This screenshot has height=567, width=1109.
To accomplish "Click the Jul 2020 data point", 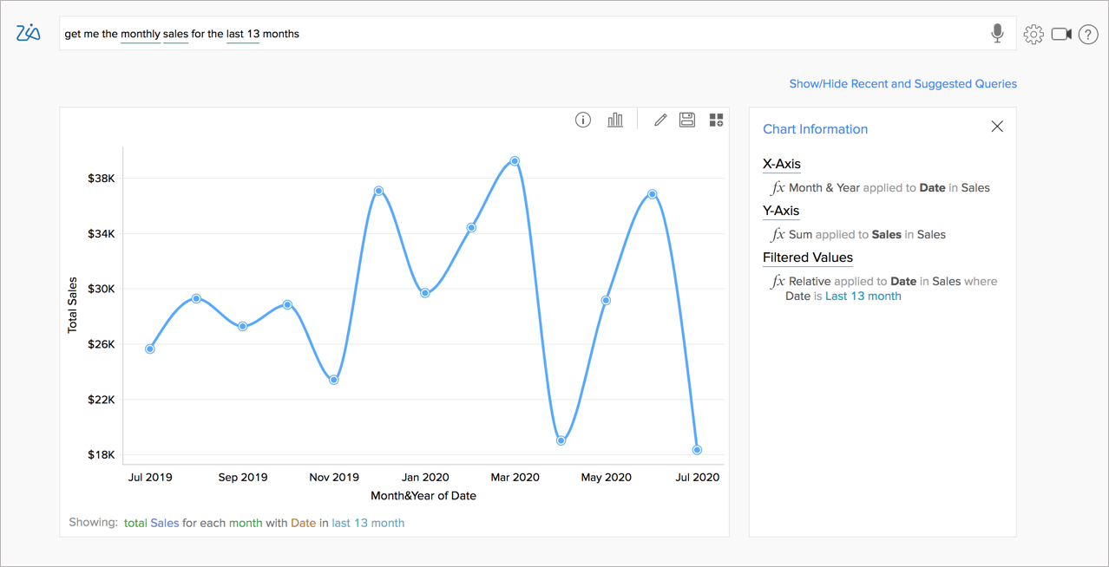I will [x=696, y=449].
